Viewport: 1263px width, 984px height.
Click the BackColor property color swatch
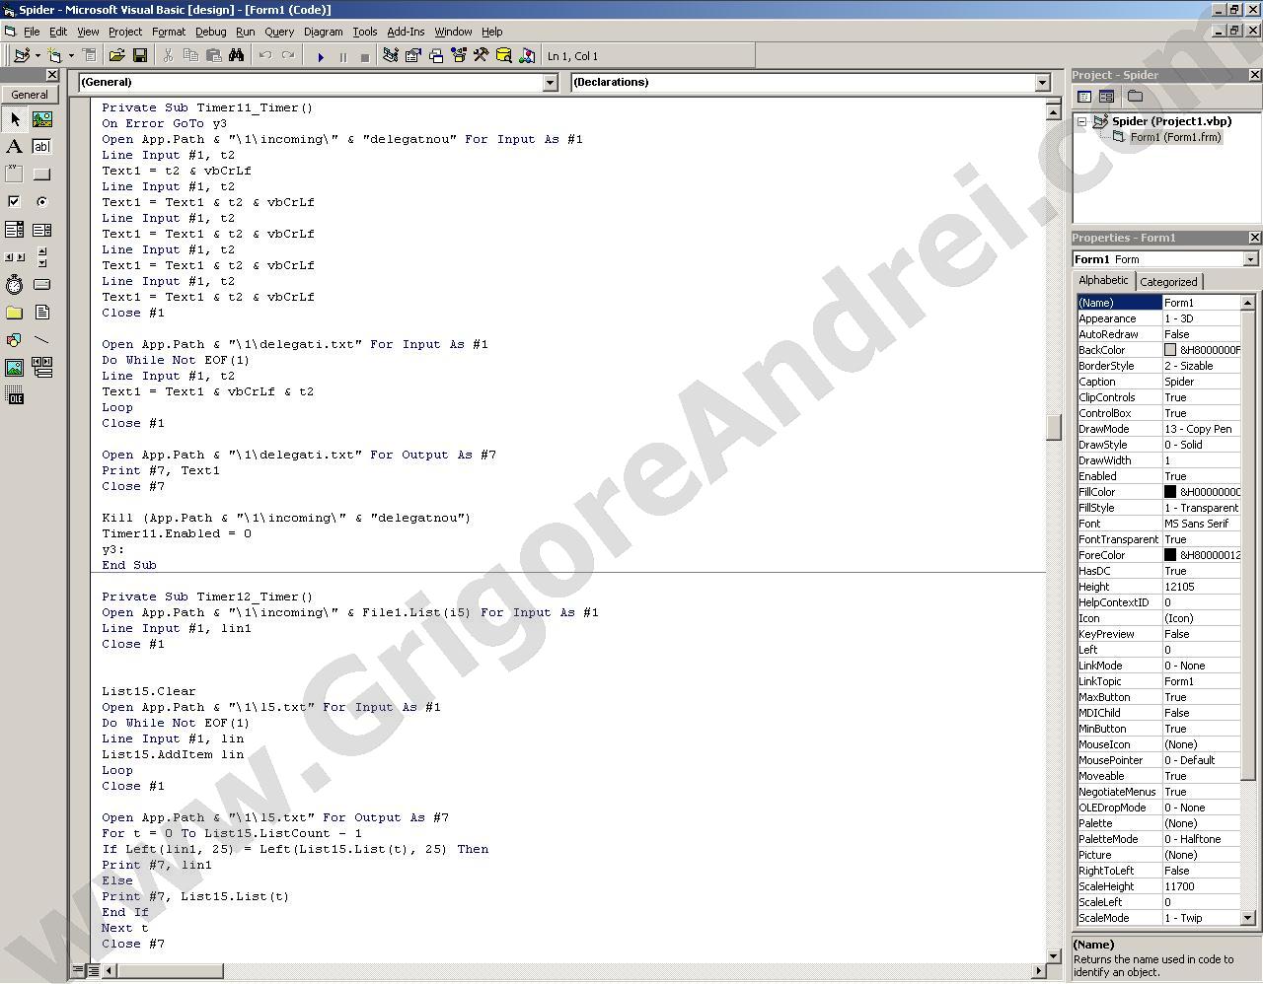click(1170, 350)
